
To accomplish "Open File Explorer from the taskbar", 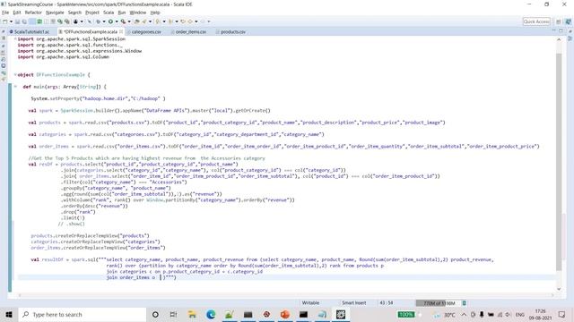I will coord(192,314).
